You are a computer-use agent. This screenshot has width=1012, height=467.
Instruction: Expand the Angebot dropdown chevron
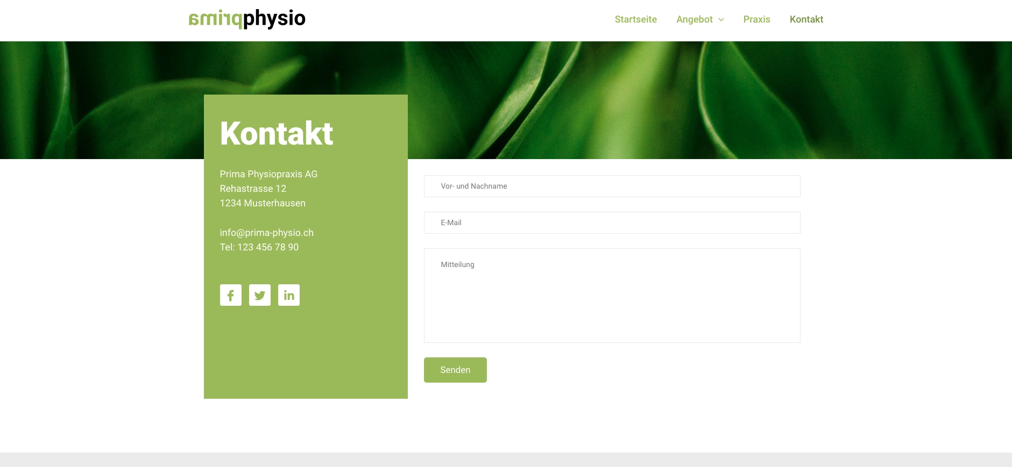coord(721,20)
